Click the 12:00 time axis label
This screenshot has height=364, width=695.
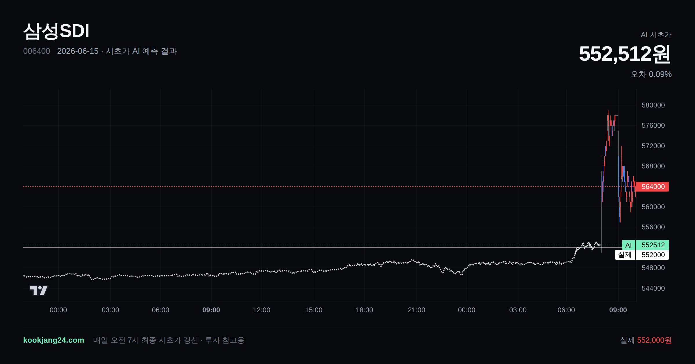tap(261, 310)
